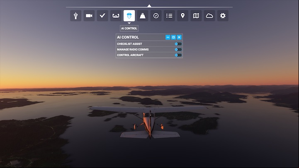Open the Fuel and Weight toolbar icon
This screenshot has height=168, width=299.
(x=142, y=16)
